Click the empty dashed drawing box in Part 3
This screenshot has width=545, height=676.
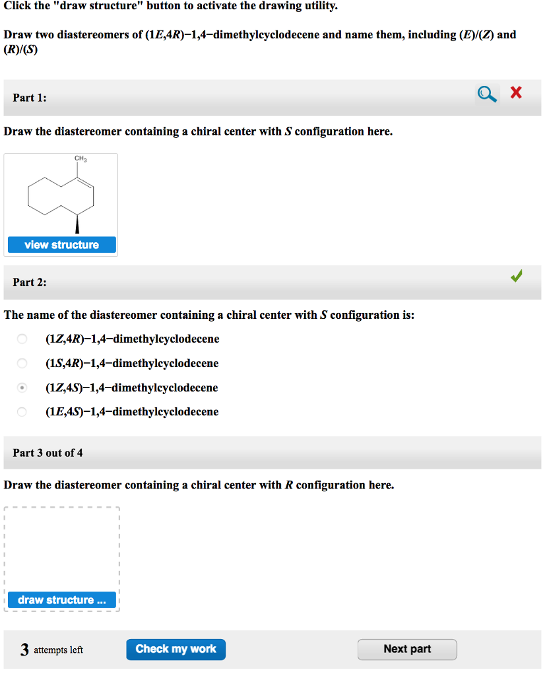61,548
